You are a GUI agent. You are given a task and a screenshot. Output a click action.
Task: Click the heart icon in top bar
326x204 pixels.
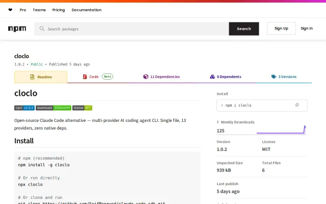click(x=10, y=10)
